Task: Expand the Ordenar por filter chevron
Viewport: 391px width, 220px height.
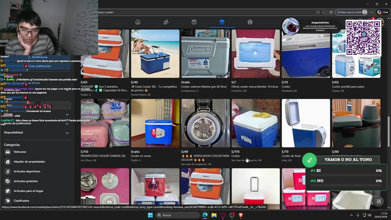Action: coord(67,90)
